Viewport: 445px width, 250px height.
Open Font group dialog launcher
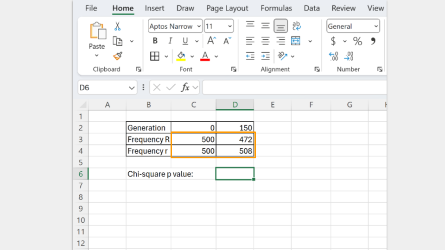point(234,69)
